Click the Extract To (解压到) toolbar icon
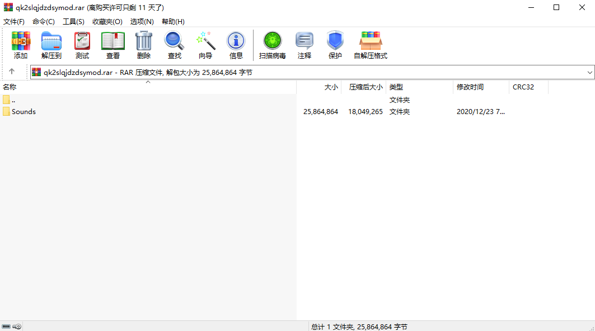 pos(51,41)
